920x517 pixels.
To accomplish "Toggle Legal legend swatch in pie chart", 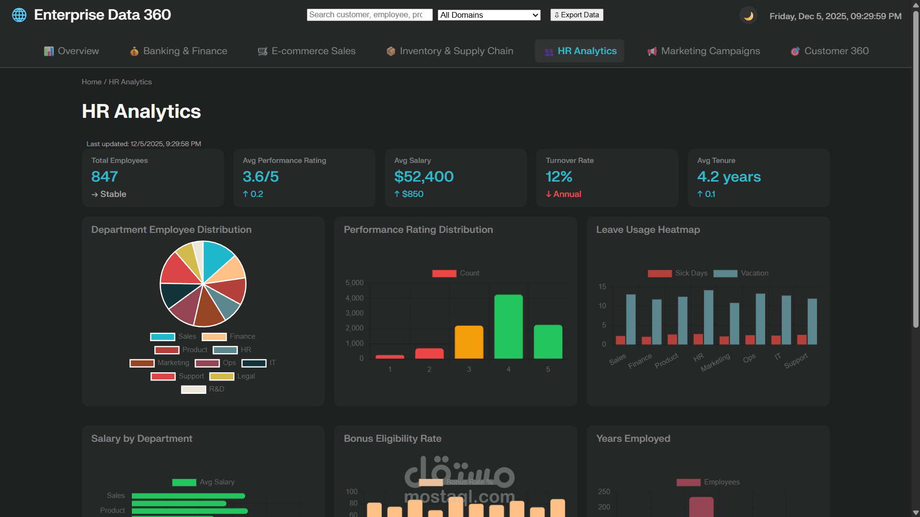I will click(221, 376).
